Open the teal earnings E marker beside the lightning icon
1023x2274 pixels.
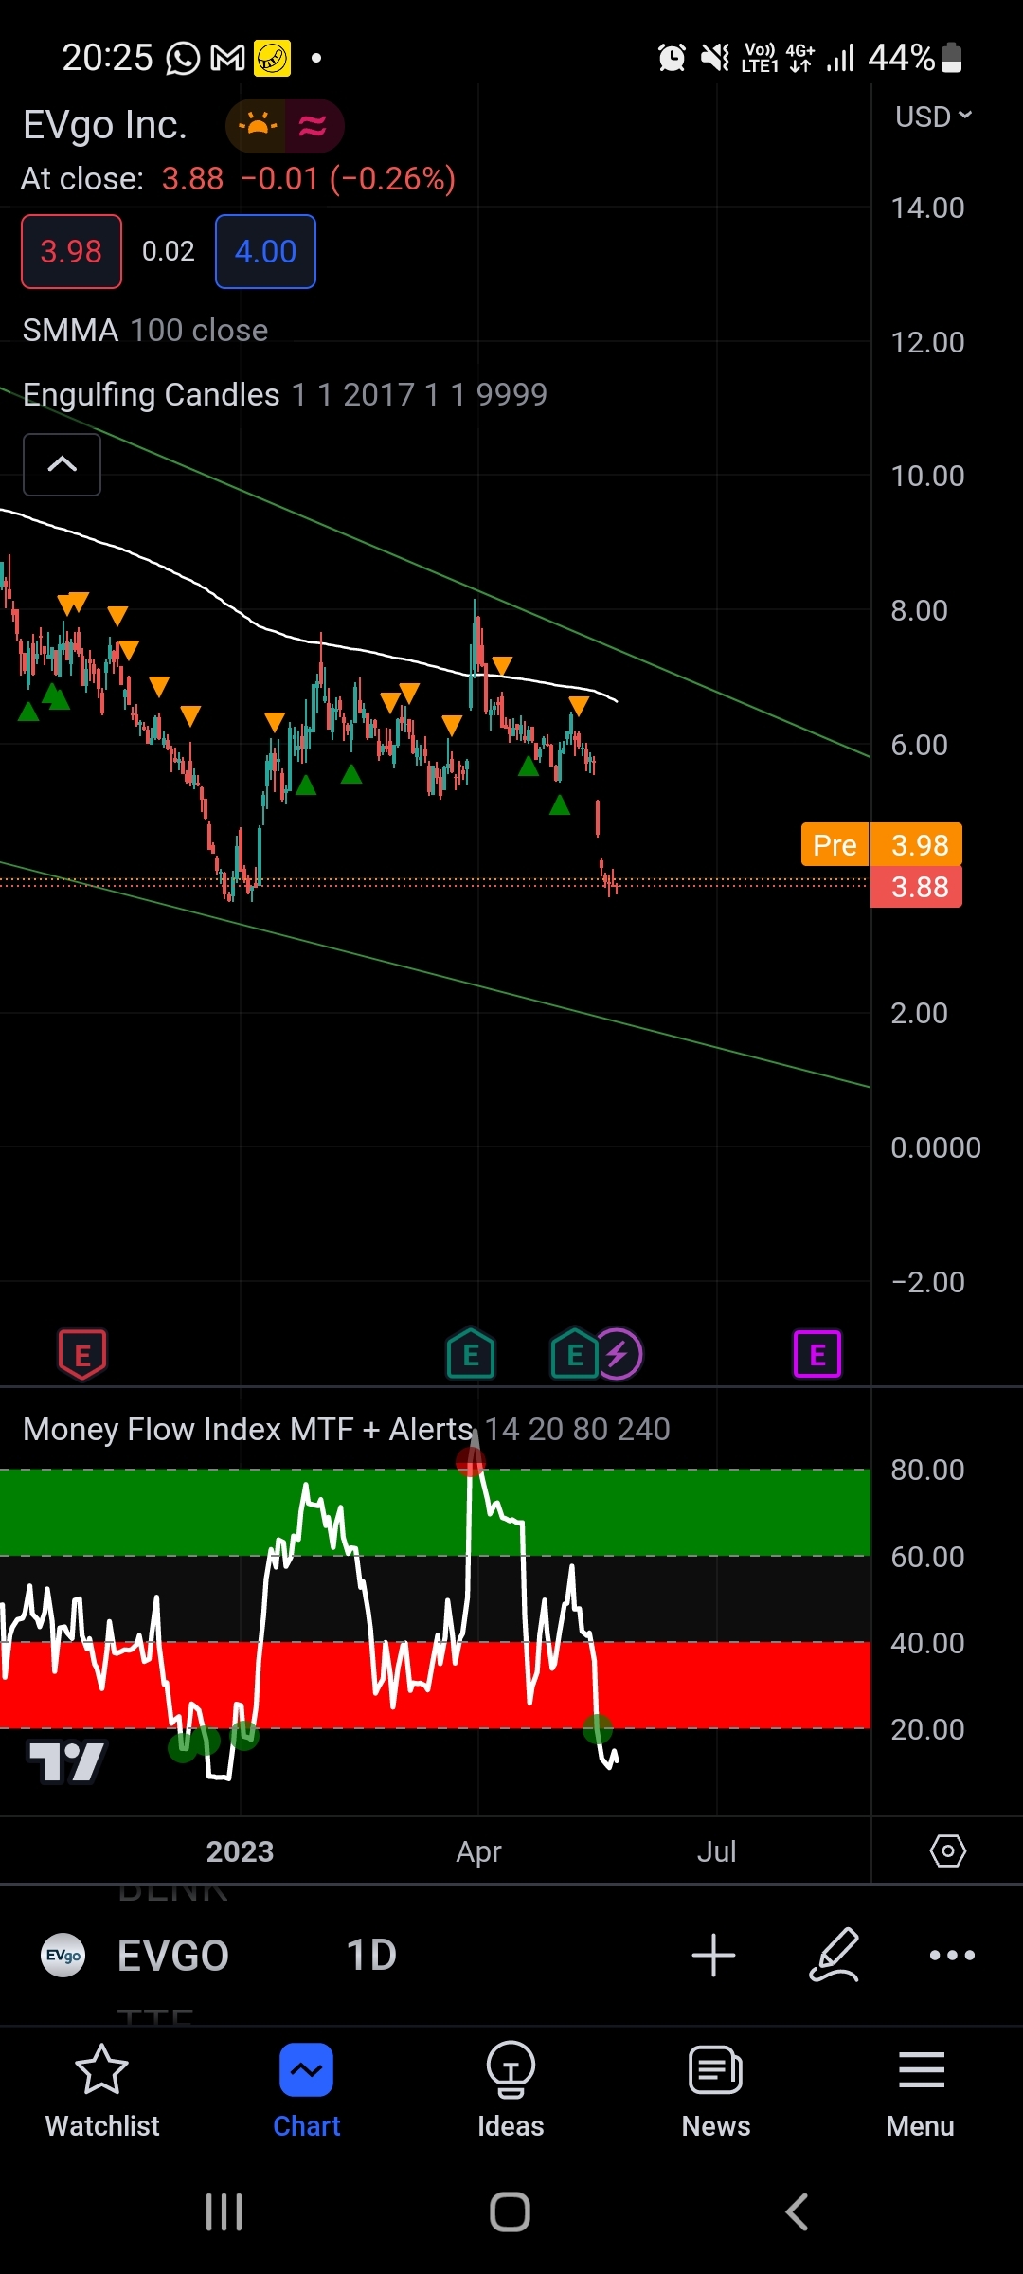pos(574,1354)
